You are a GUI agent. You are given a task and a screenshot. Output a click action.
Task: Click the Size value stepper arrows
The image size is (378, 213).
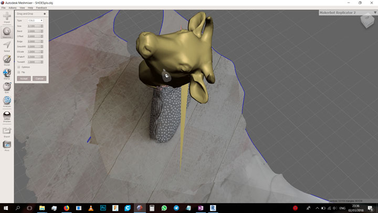click(x=42, y=26)
